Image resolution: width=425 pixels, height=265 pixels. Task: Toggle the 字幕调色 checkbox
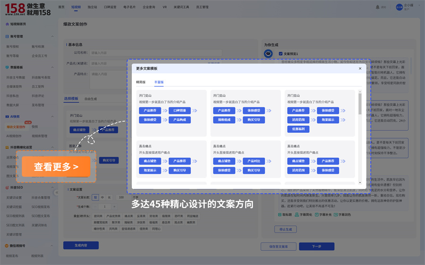[335, 215]
